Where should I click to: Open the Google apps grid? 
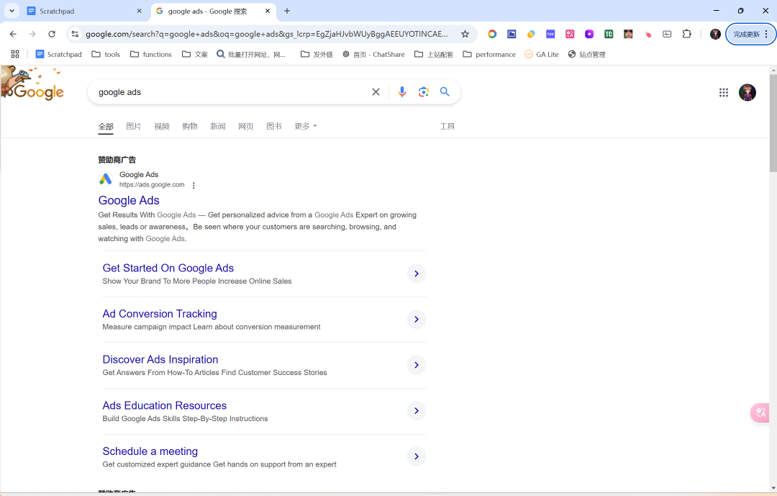pos(724,92)
